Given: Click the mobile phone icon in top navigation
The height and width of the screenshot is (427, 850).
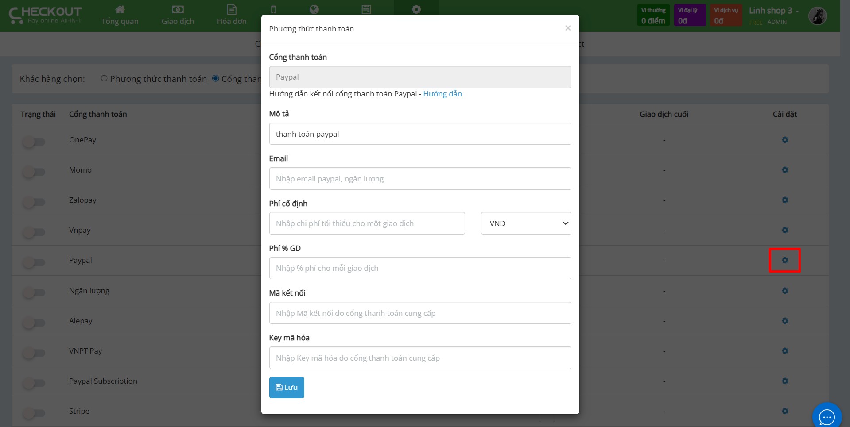Looking at the screenshot, I should 273,9.
